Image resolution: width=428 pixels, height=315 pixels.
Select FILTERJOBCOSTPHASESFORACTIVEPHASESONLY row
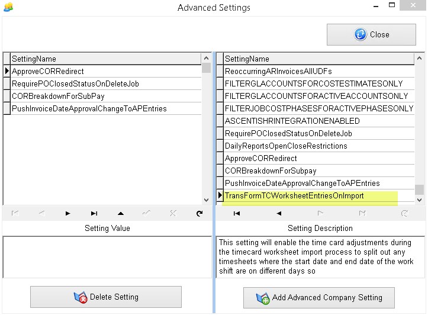[x=319, y=108]
